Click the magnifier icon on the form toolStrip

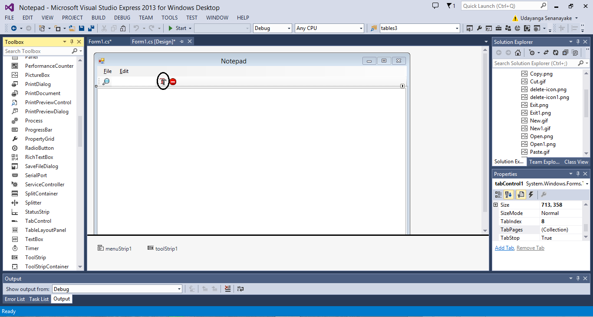click(x=106, y=81)
